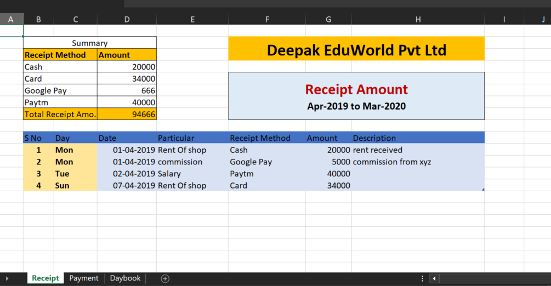Click the horizontal scrollbar track
The width and height of the screenshot is (551, 286).
point(495,279)
